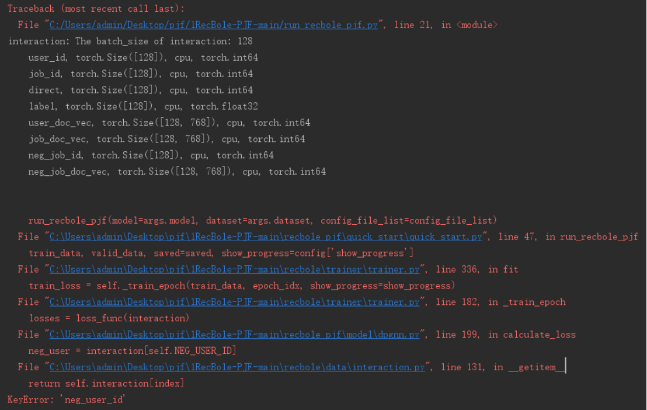The image size is (647, 410).
Task: Click the 'label, torch.Size([128])' float32 line
Action: 143,106
